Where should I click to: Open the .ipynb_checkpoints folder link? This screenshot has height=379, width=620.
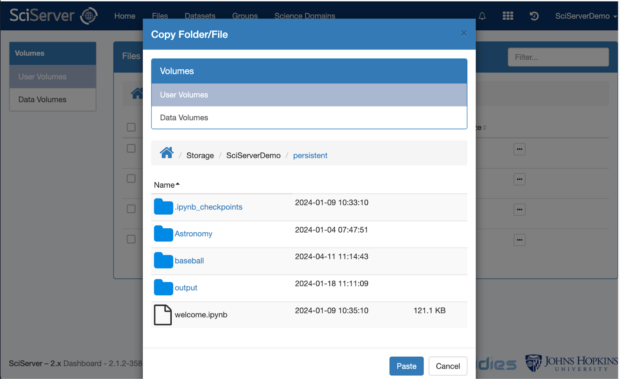click(x=208, y=207)
